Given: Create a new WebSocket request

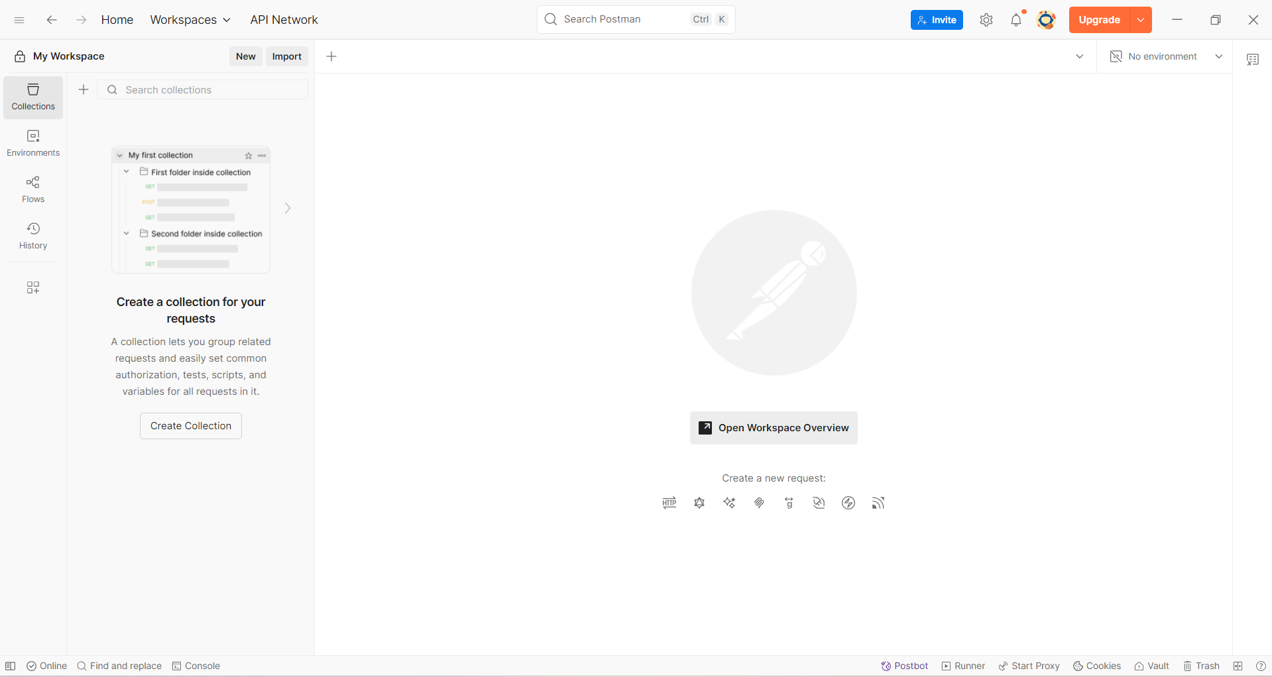Looking at the screenshot, I should 819,503.
